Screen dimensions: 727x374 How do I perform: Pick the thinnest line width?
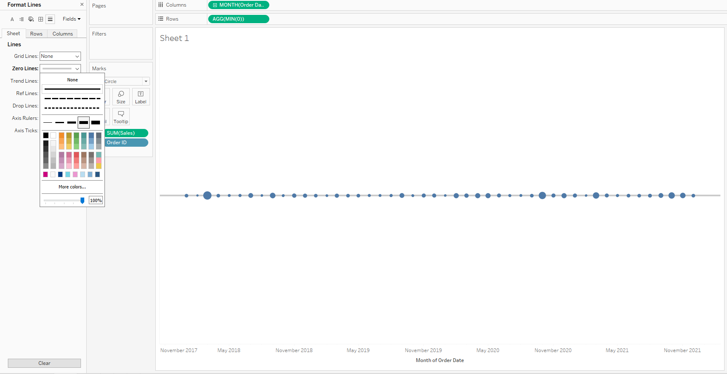coord(48,123)
